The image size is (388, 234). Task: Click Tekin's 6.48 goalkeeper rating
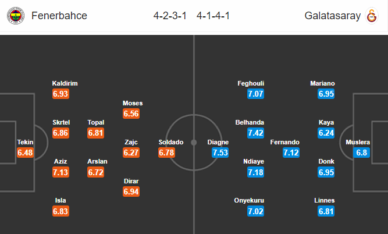[25, 153]
